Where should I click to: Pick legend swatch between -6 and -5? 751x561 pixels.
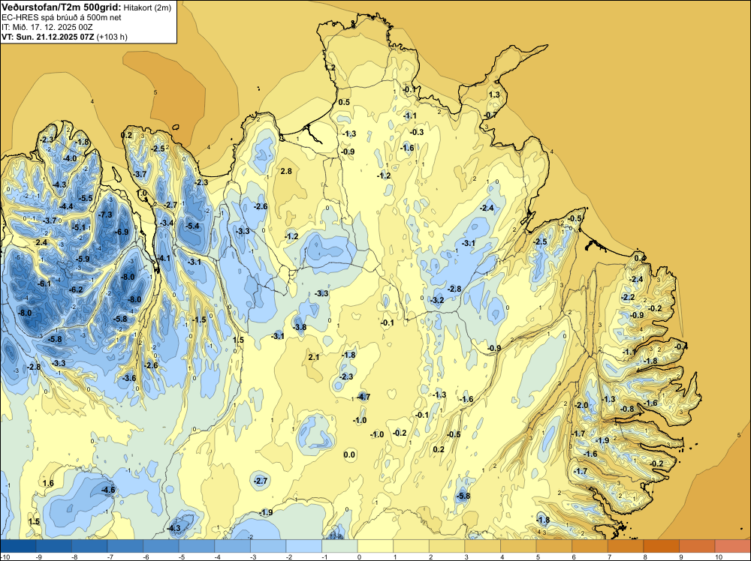click(161, 546)
